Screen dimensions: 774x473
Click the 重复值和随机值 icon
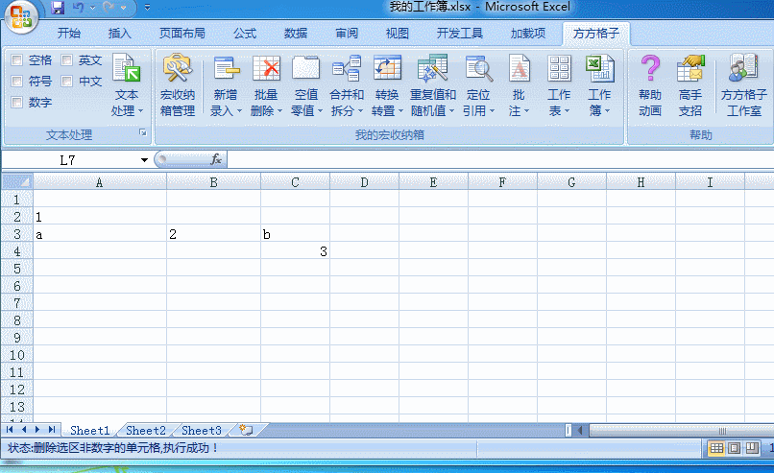coord(433,70)
